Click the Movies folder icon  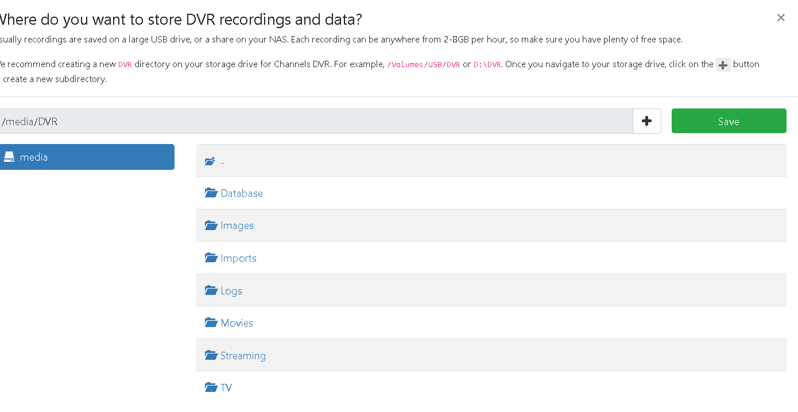pyautogui.click(x=211, y=323)
